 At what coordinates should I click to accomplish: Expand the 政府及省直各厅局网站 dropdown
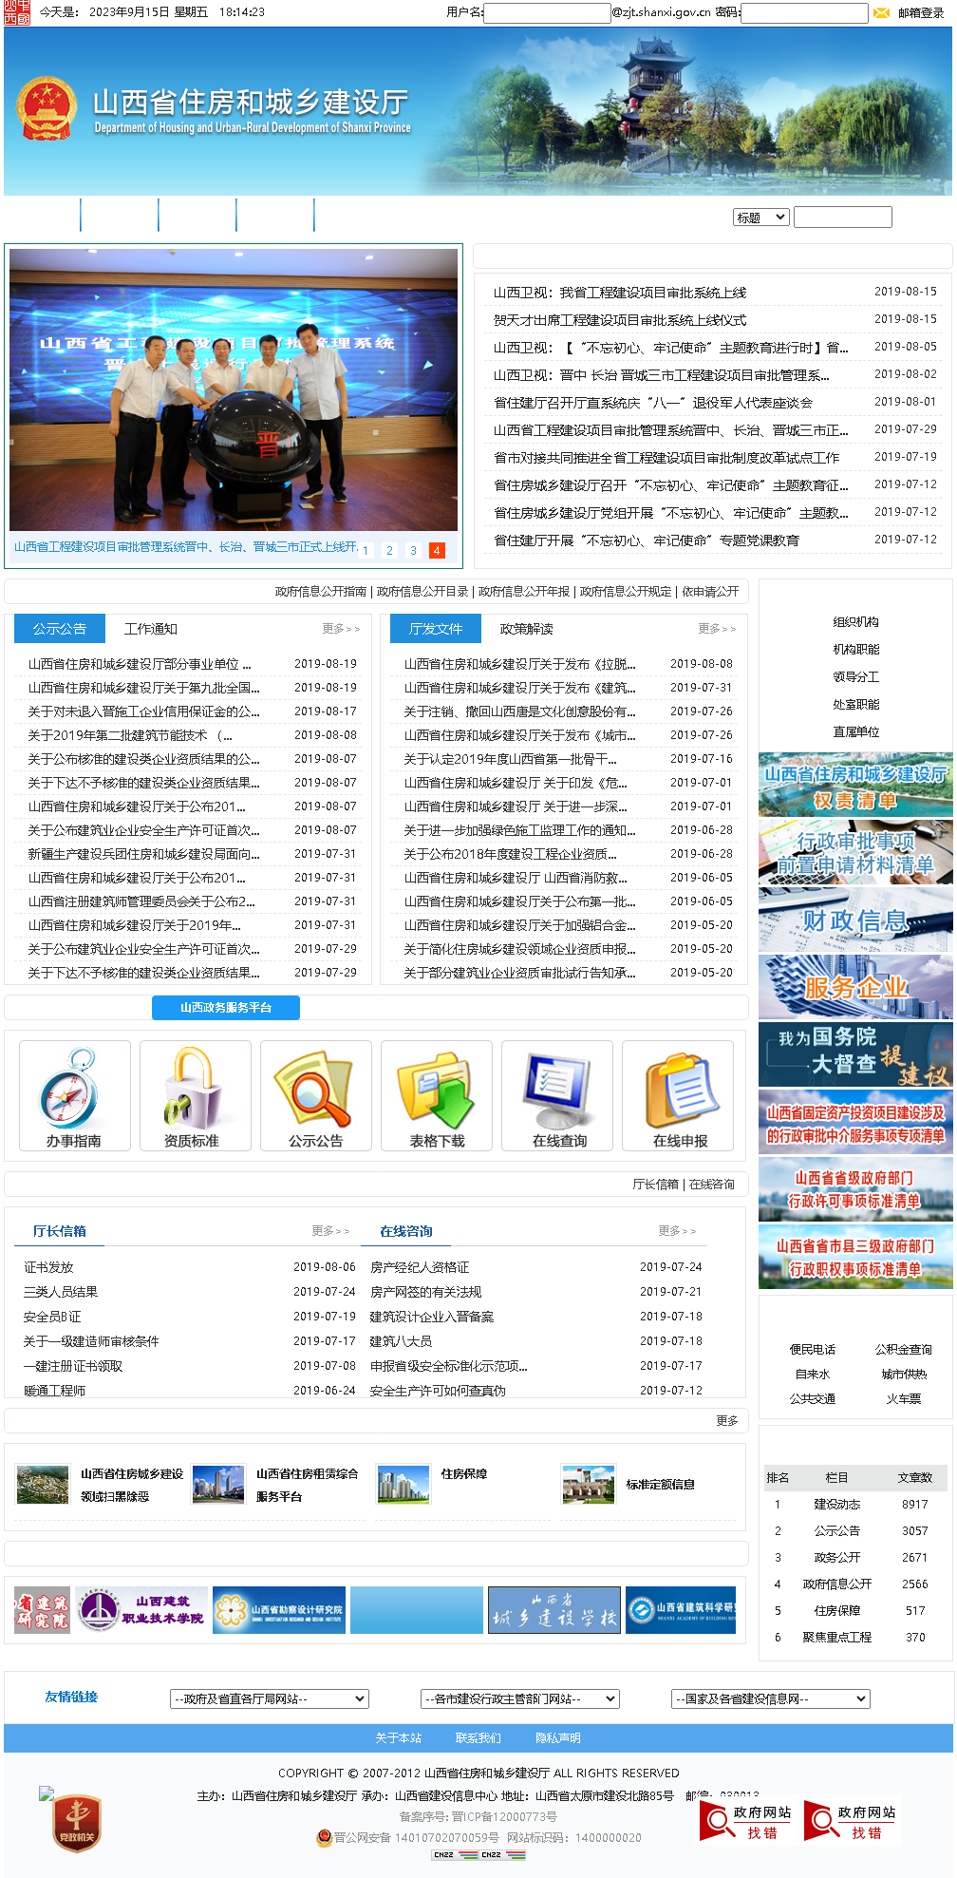tap(270, 1698)
